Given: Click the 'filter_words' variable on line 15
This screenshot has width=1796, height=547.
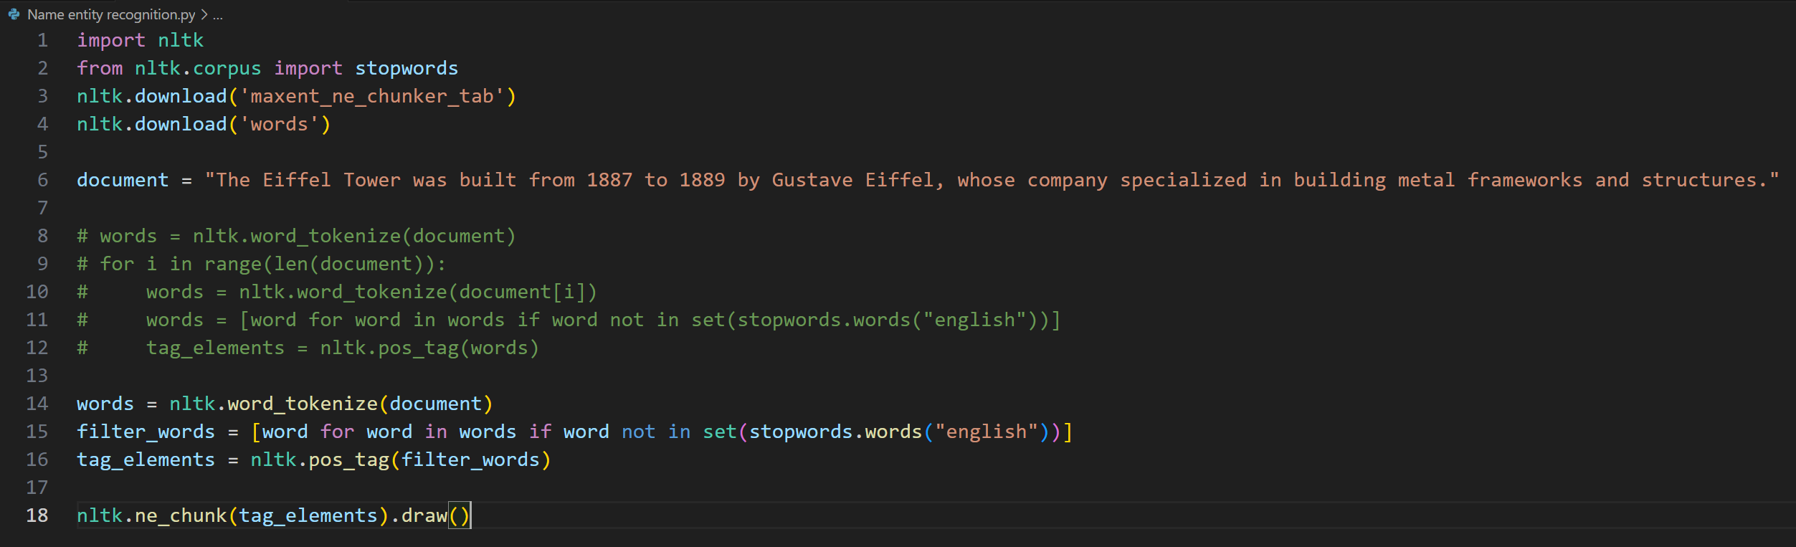Looking at the screenshot, I should pos(146,432).
